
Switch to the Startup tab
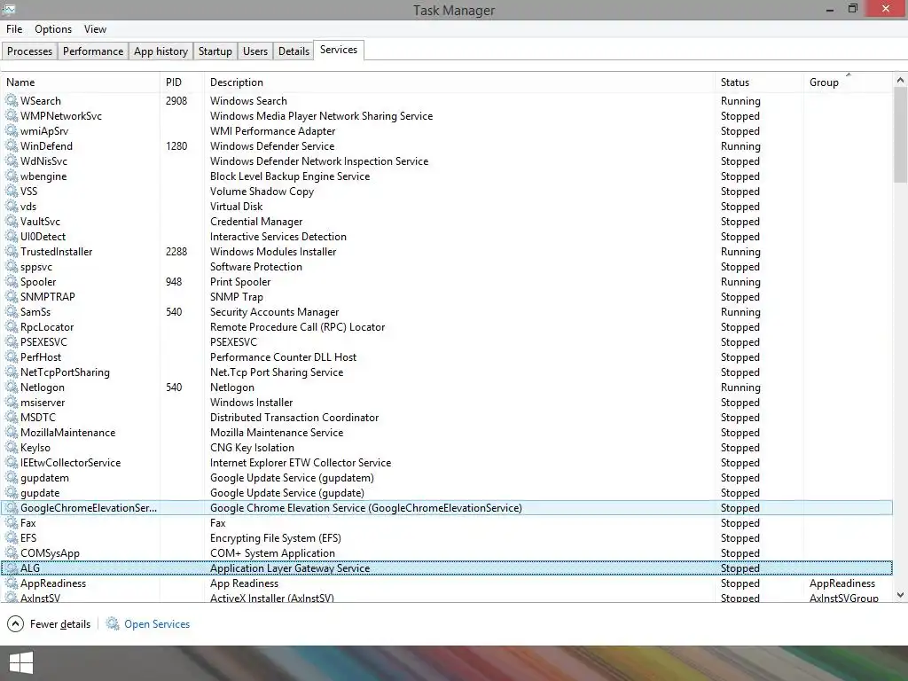[x=215, y=51]
